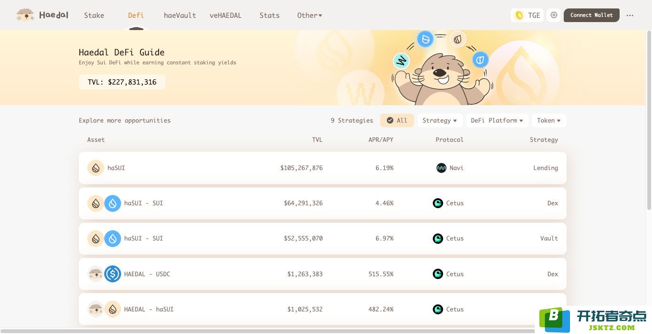This screenshot has height=334, width=652.
Task: Click HAEDAL otter icon in HAEDAL - haSUI row
Action: 96,309
